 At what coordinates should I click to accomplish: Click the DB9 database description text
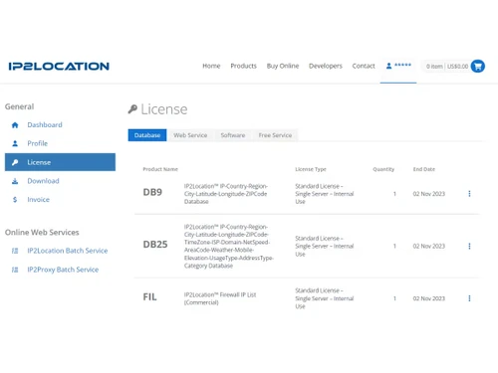click(226, 194)
